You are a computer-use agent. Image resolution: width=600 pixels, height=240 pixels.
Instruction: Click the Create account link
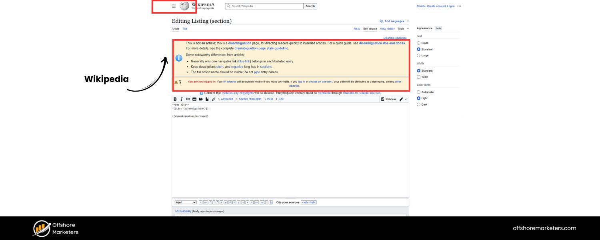click(436, 6)
